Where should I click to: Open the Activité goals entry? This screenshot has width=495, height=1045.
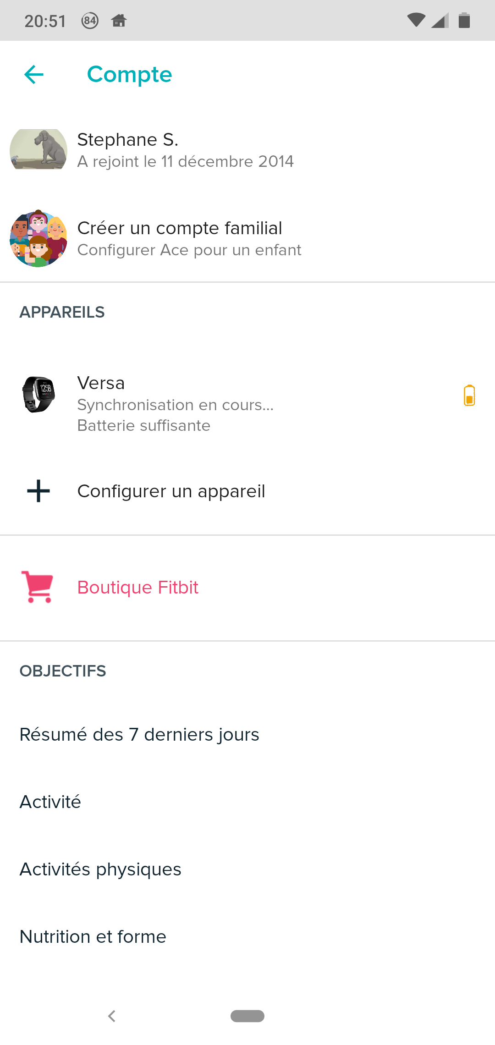coord(50,802)
